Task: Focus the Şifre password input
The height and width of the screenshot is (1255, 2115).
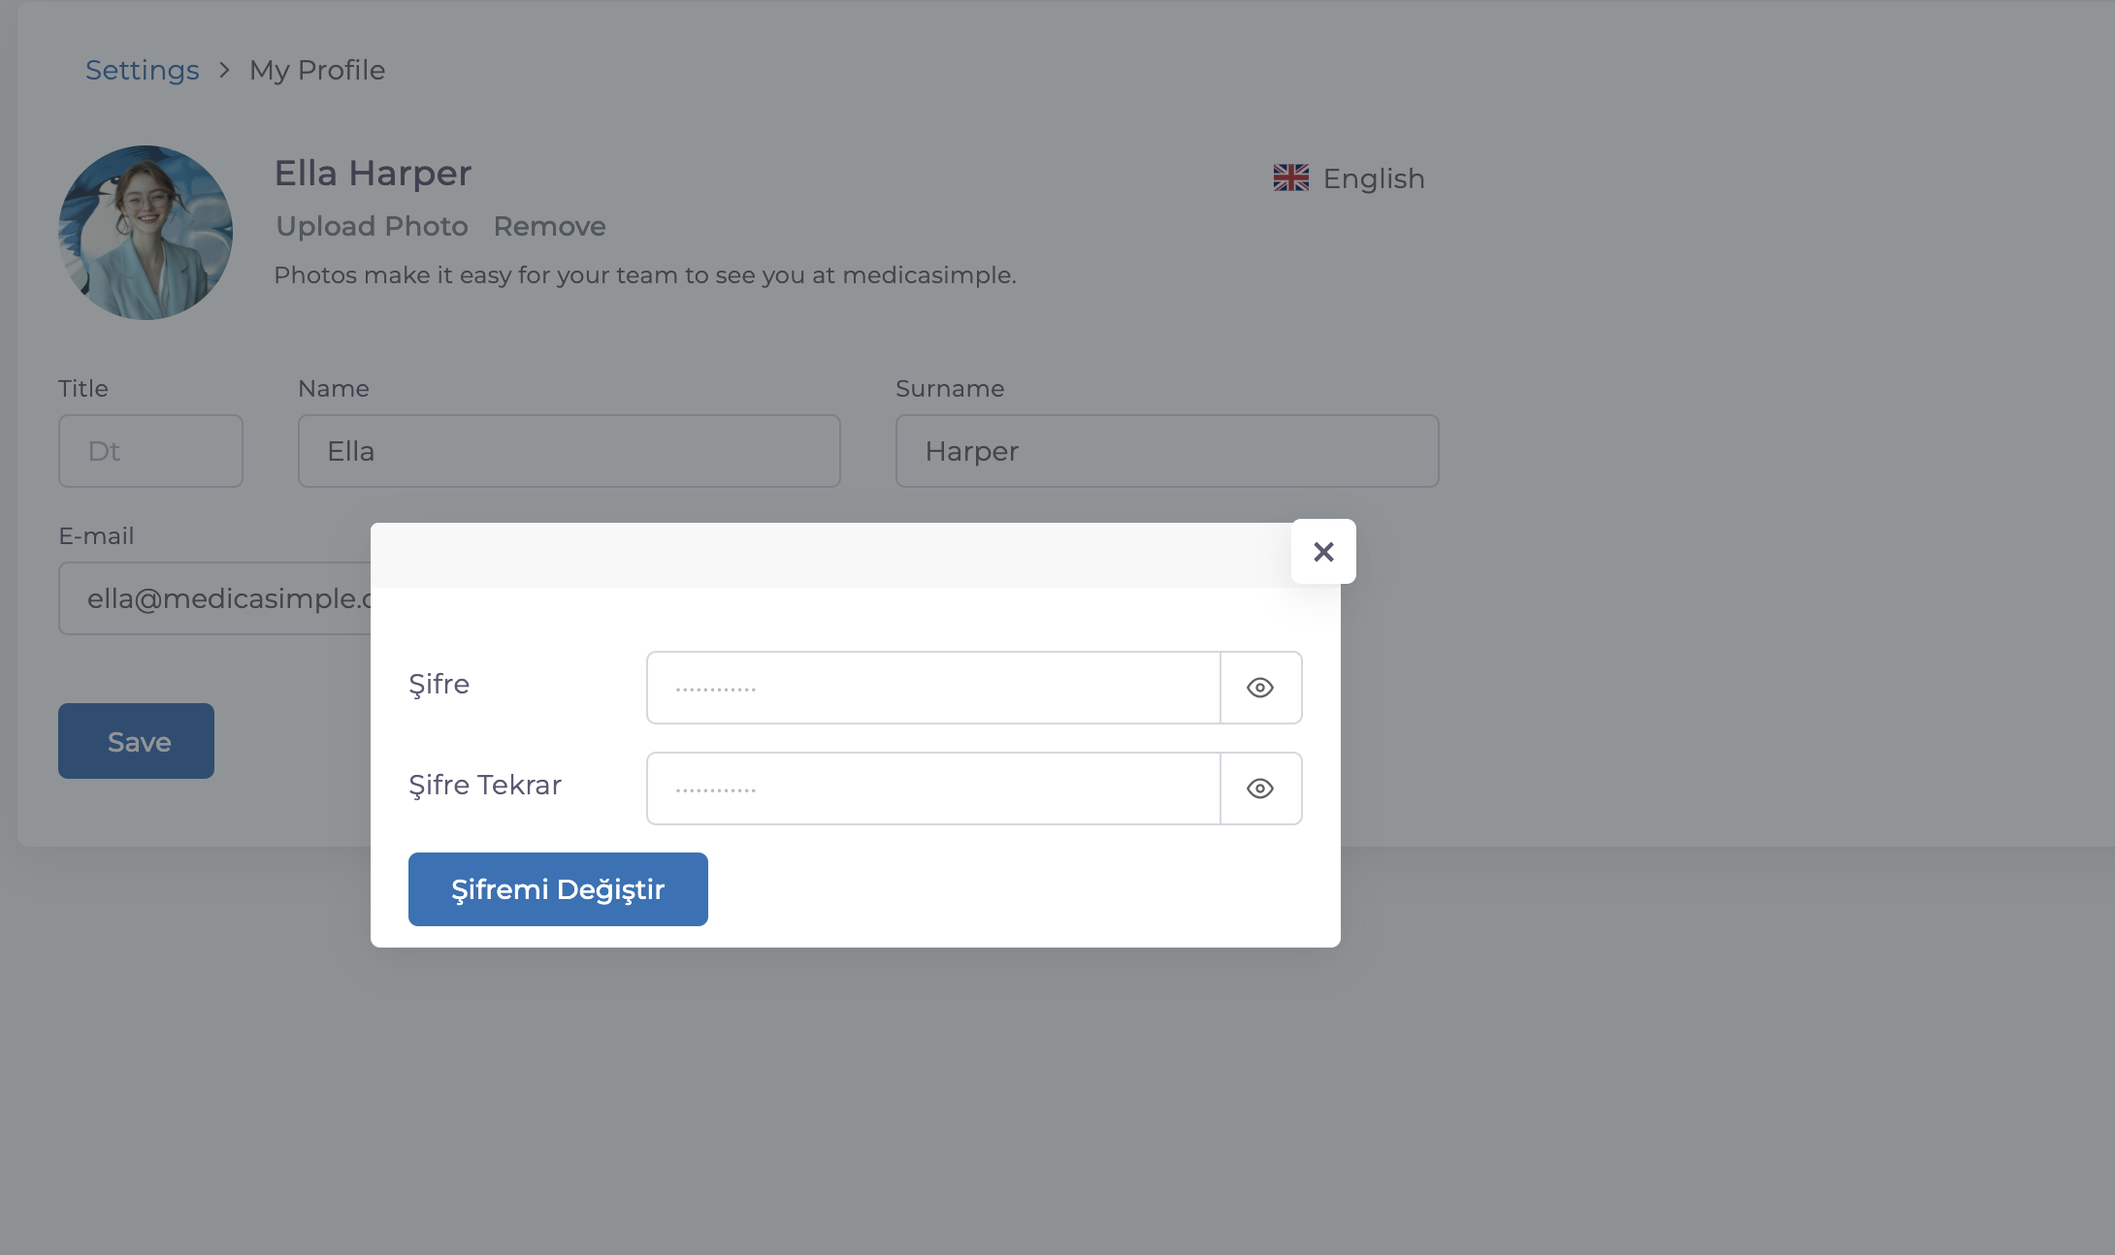Action: [932, 688]
